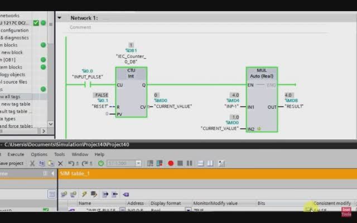Click the horizontal split view icon
This screenshot has width=357, height=223.
201,163
